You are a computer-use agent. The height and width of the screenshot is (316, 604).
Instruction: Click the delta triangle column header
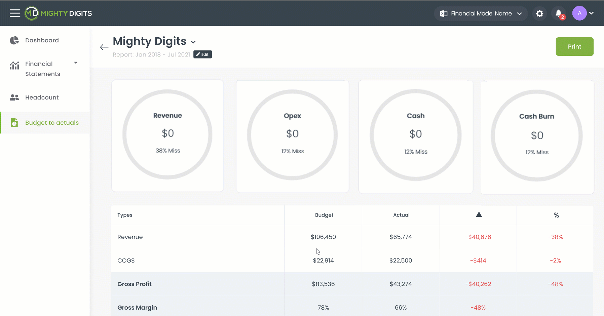[x=479, y=214]
